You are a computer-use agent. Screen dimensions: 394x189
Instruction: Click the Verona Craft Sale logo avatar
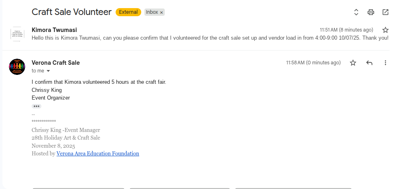click(17, 66)
